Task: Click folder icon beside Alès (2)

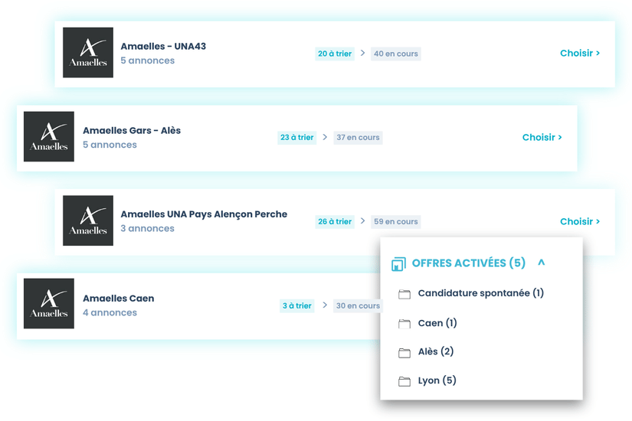Action: coord(404,353)
